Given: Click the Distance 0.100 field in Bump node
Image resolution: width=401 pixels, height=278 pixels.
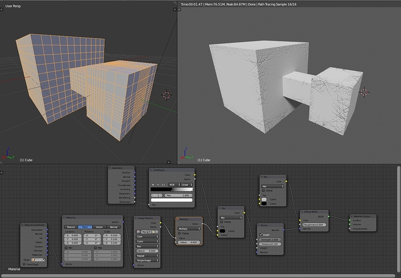Looking at the screenshot, I should (270, 244).
